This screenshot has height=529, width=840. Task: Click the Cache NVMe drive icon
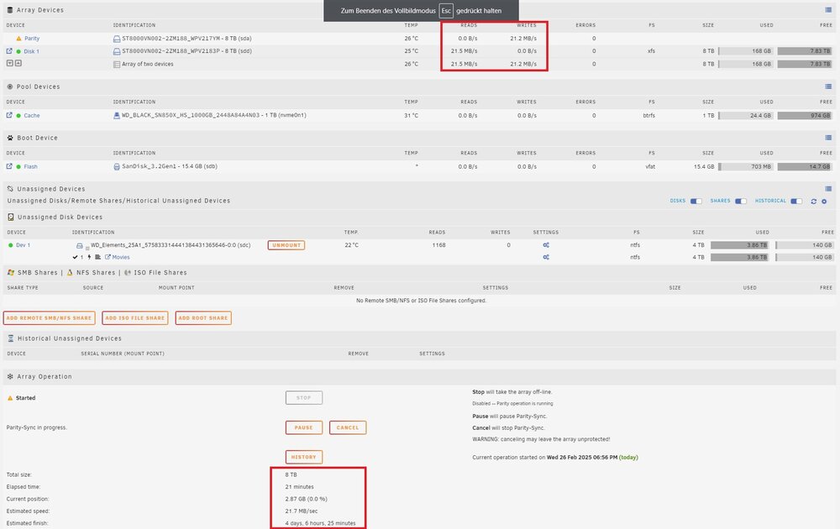[117, 116]
